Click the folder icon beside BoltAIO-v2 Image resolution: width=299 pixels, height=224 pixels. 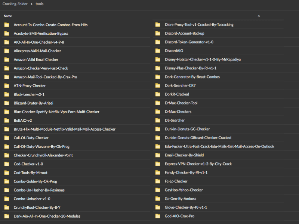coord(6,121)
